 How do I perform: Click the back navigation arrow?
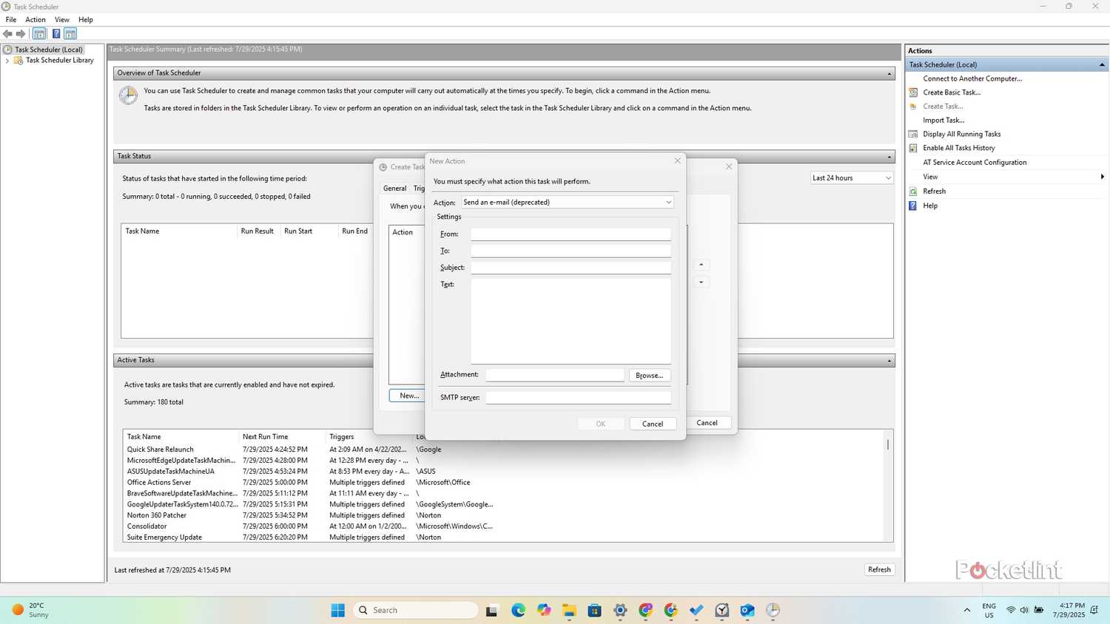pyautogui.click(x=7, y=33)
